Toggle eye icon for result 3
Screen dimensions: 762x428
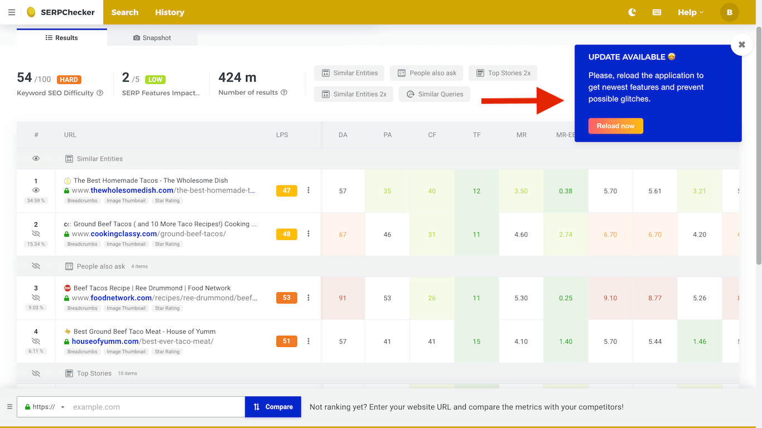36,298
